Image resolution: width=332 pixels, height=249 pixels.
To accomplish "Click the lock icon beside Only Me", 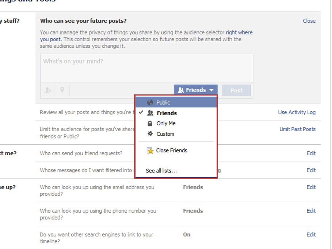I will coord(150,124).
